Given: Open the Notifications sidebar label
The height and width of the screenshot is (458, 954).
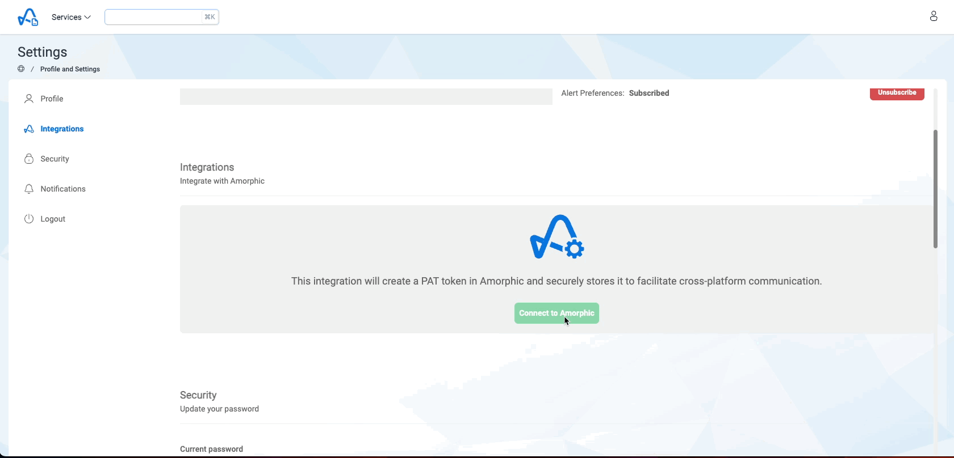Looking at the screenshot, I should coord(63,189).
